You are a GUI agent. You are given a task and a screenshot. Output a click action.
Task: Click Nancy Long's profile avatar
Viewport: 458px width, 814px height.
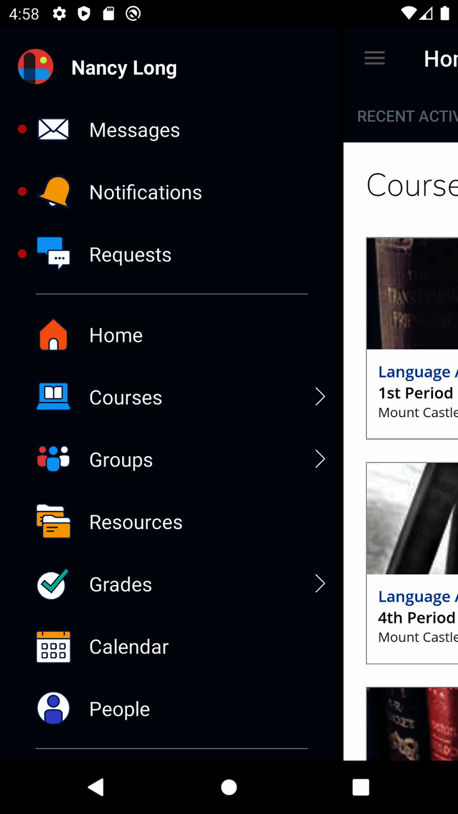click(36, 67)
